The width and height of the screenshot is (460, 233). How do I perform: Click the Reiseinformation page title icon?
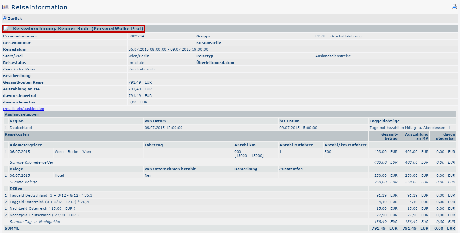coord(6,7)
